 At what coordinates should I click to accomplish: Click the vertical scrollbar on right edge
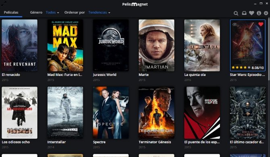coord(269,50)
